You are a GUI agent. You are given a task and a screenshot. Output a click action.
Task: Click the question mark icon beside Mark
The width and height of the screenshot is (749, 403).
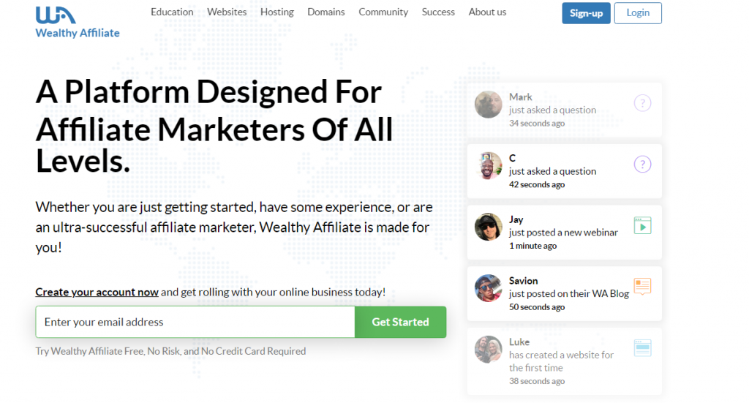point(641,103)
